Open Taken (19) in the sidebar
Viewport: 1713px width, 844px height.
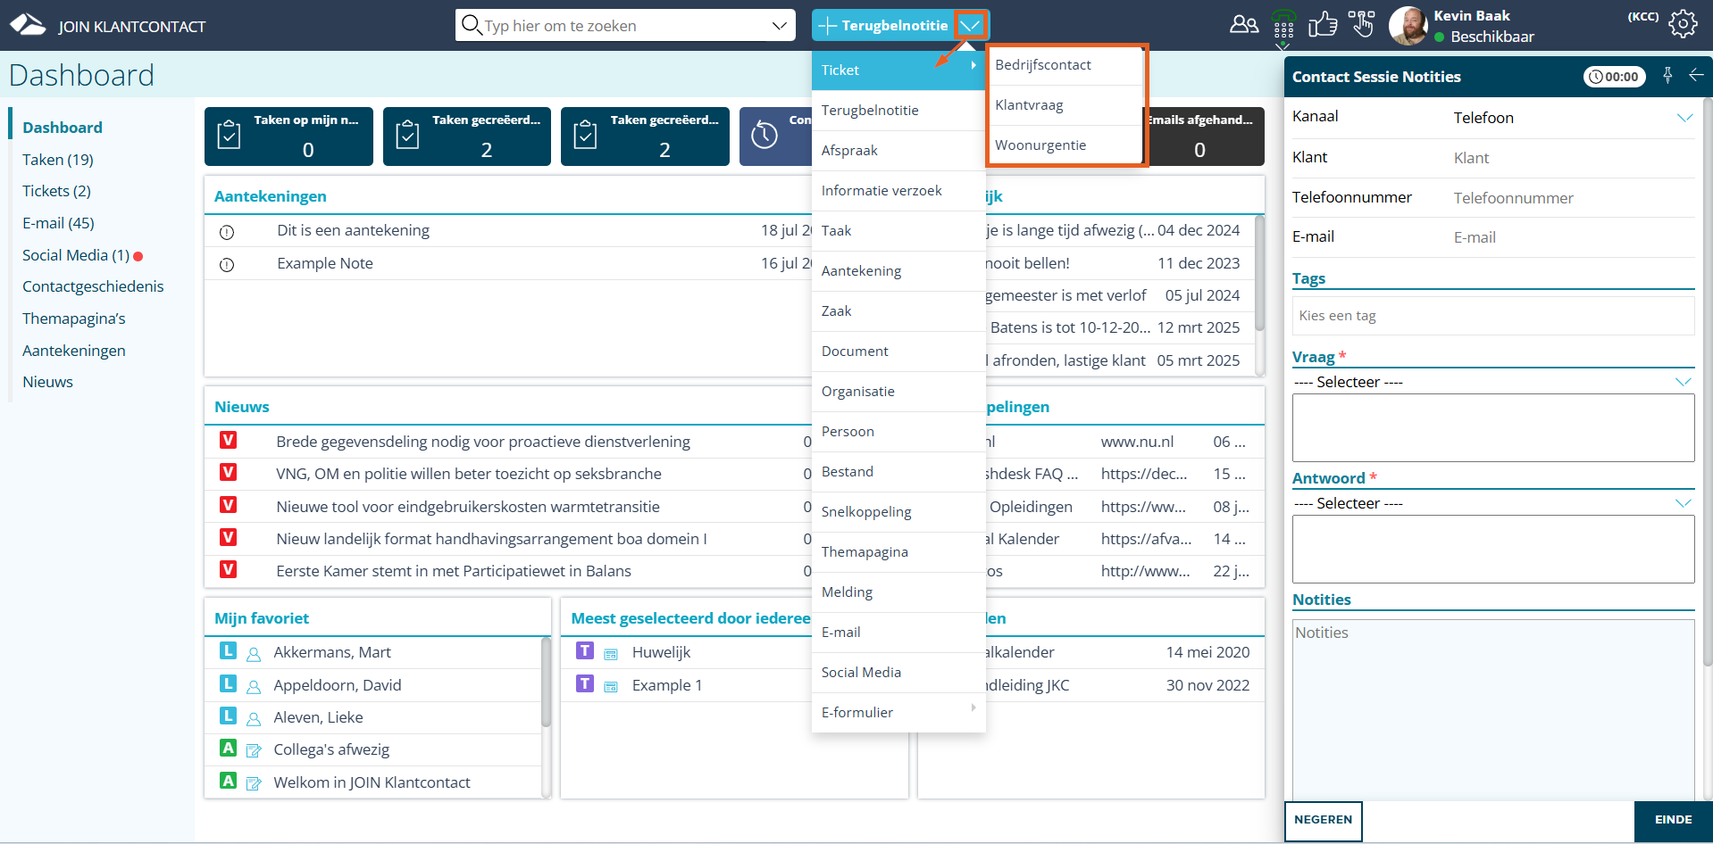click(x=58, y=160)
